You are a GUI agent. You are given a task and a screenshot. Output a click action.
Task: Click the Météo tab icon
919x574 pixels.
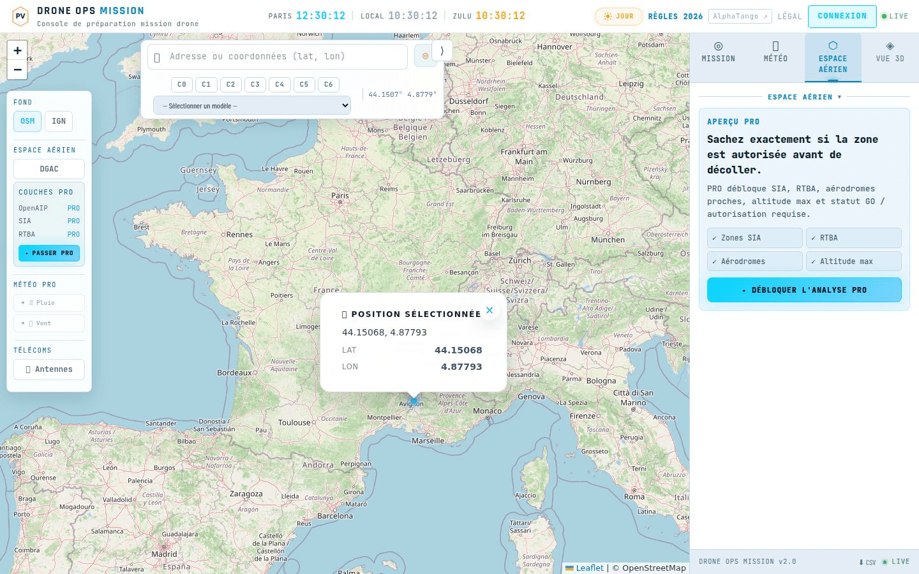tap(775, 46)
